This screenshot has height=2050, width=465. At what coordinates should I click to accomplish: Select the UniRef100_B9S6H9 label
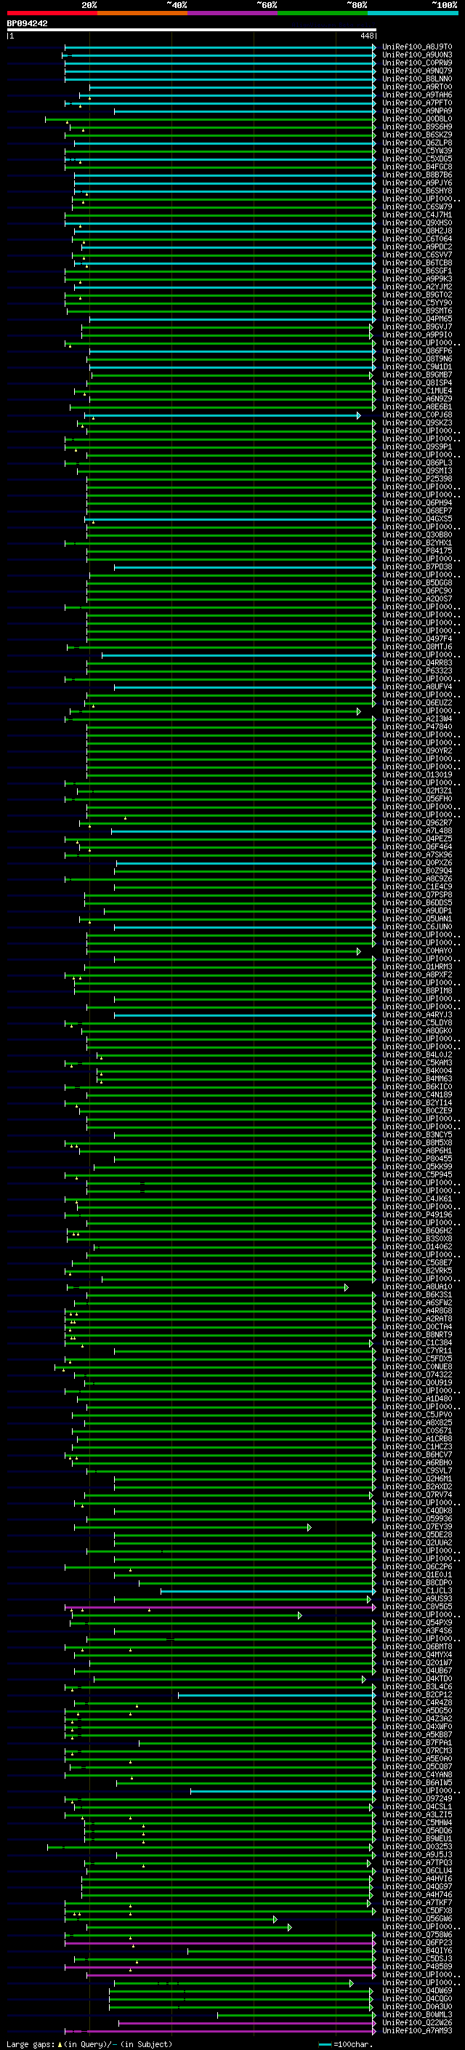(417, 127)
